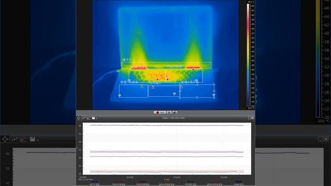331x186 pixels.
Task: Click the cold-spot marker in the touchpad region box
Action: pos(174,94)
